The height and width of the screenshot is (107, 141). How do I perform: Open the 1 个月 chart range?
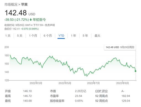point(33,36)
